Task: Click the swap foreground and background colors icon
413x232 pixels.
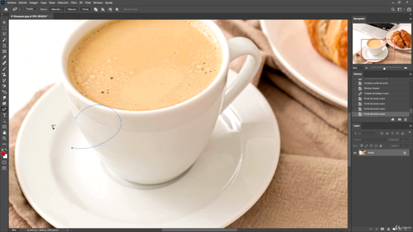Action: coord(6,150)
